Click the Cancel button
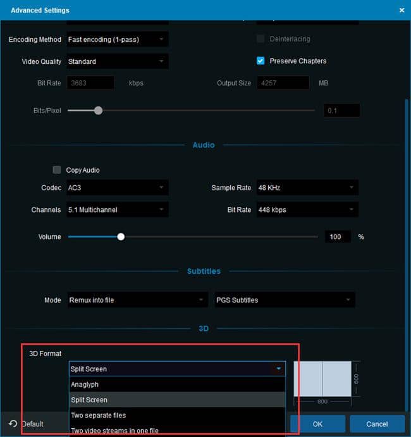The width and height of the screenshot is (411, 437). coord(377,424)
